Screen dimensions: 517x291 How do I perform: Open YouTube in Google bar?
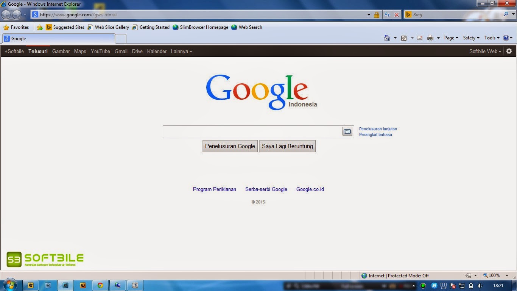(100, 51)
